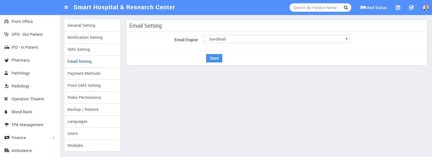
Task: Open the Email Engine dropdown
Action: point(277,39)
